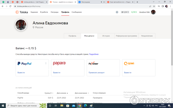The image size is (173, 108).
Task: Open the Реферальная программа tab
Action: tap(126, 36)
